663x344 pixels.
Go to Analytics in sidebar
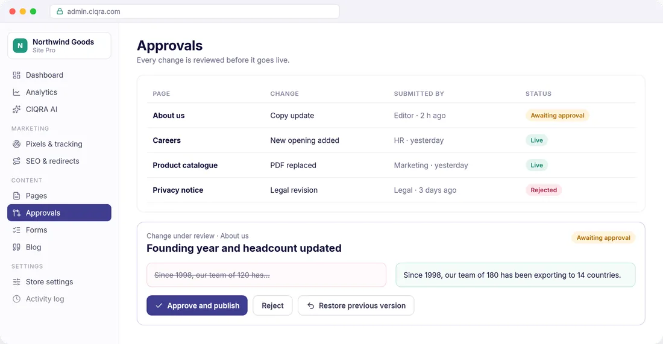coord(59,92)
